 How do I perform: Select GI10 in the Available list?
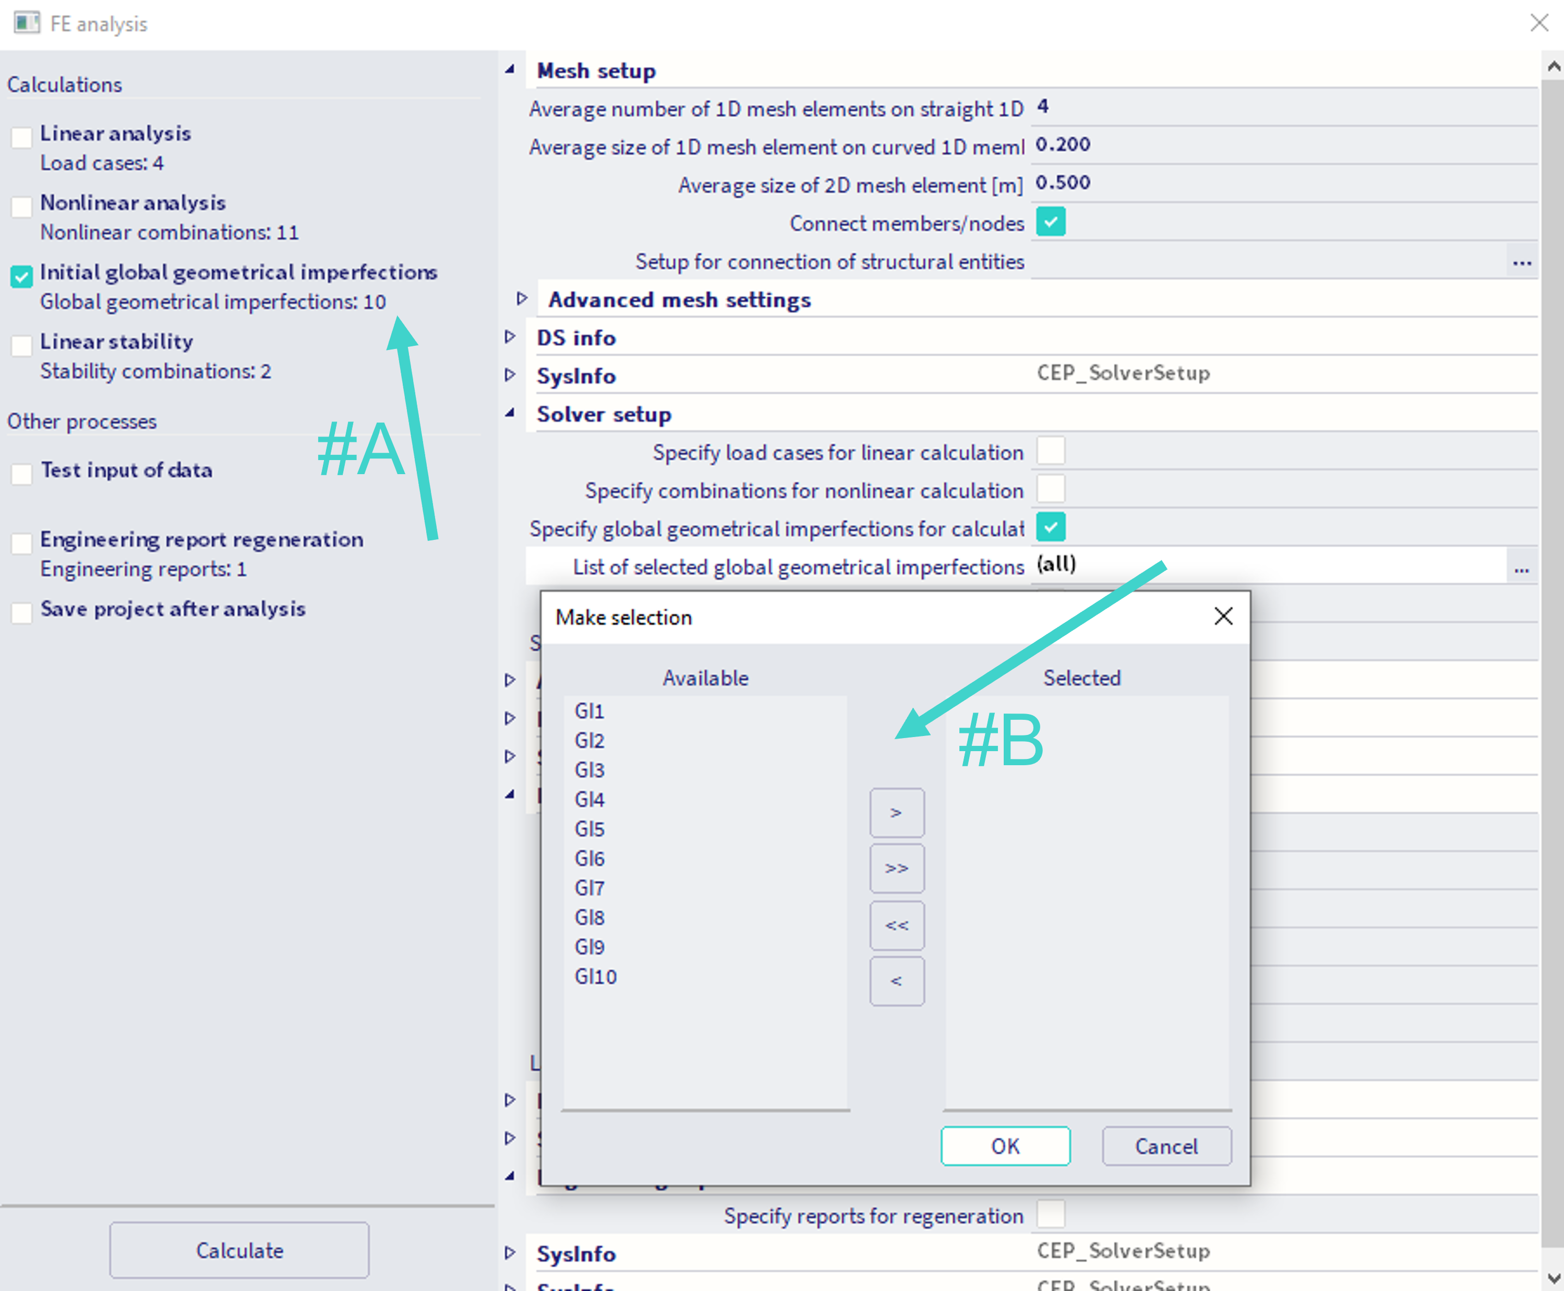(x=595, y=976)
